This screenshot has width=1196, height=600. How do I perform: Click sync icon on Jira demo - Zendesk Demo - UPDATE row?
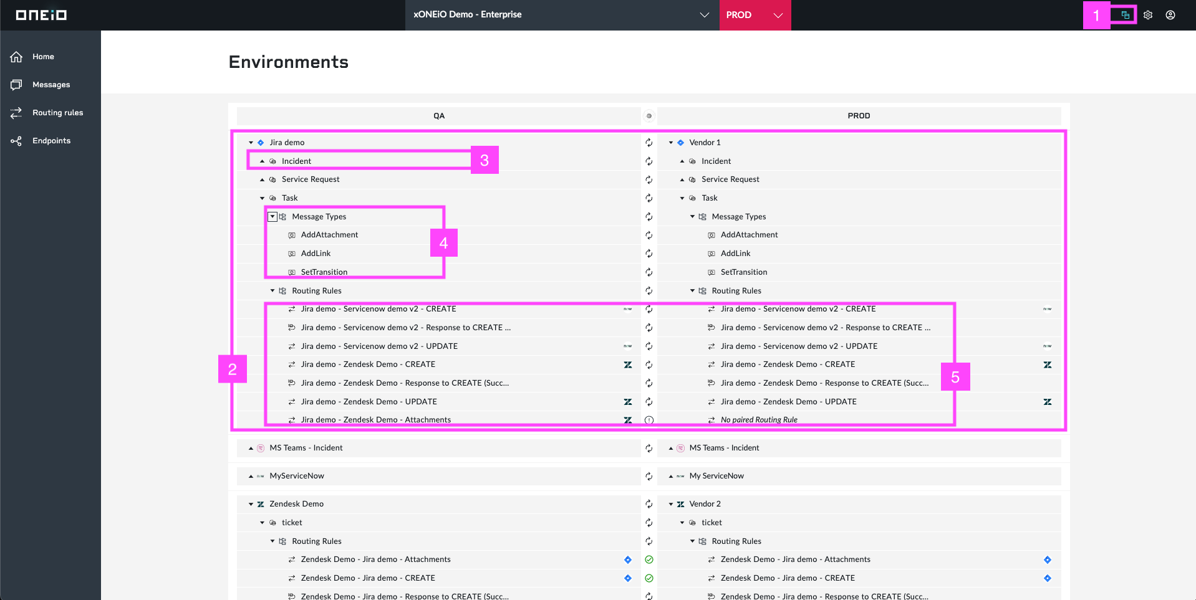[649, 402]
